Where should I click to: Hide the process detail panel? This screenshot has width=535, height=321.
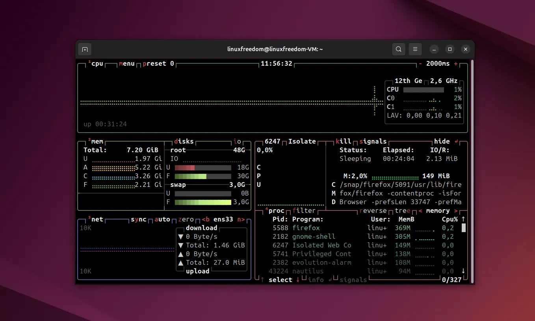(x=442, y=142)
